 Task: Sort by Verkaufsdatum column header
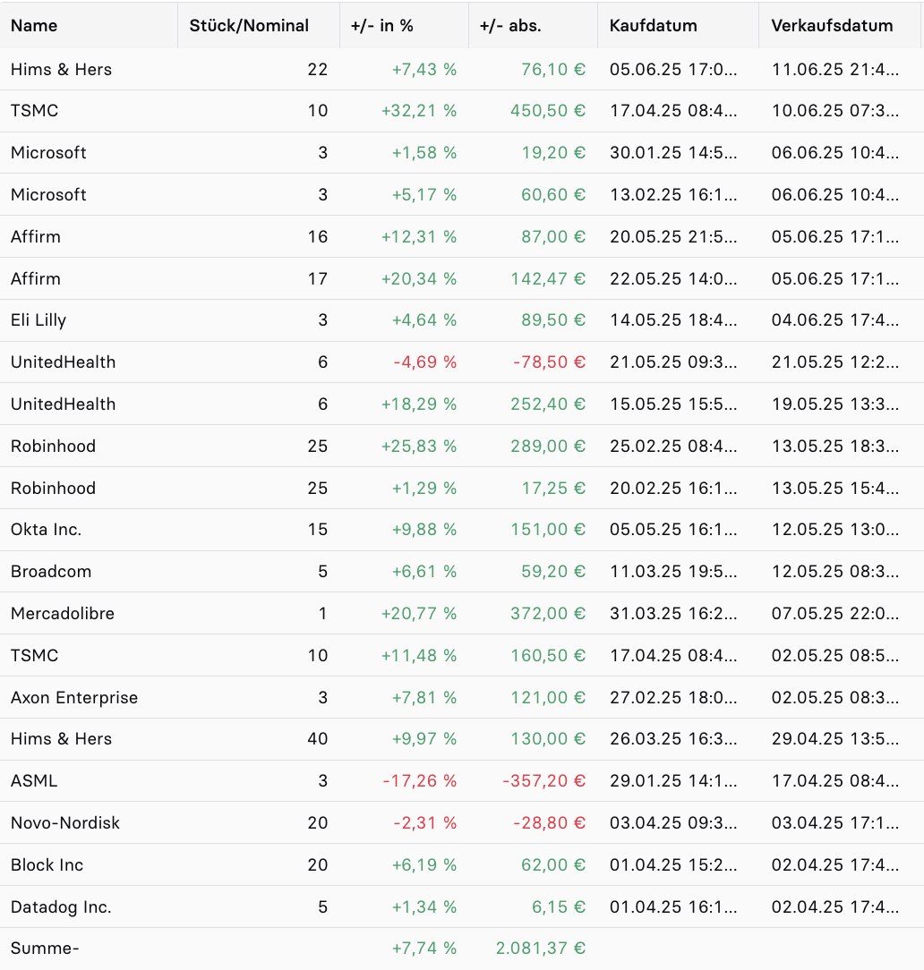(840, 25)
